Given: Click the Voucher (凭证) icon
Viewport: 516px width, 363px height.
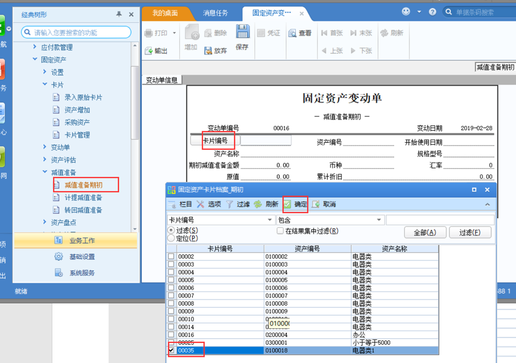Looking at the screenshot, I should (x=261, y=33).
